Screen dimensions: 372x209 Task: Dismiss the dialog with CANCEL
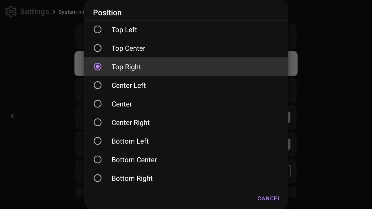click(269, 198)
